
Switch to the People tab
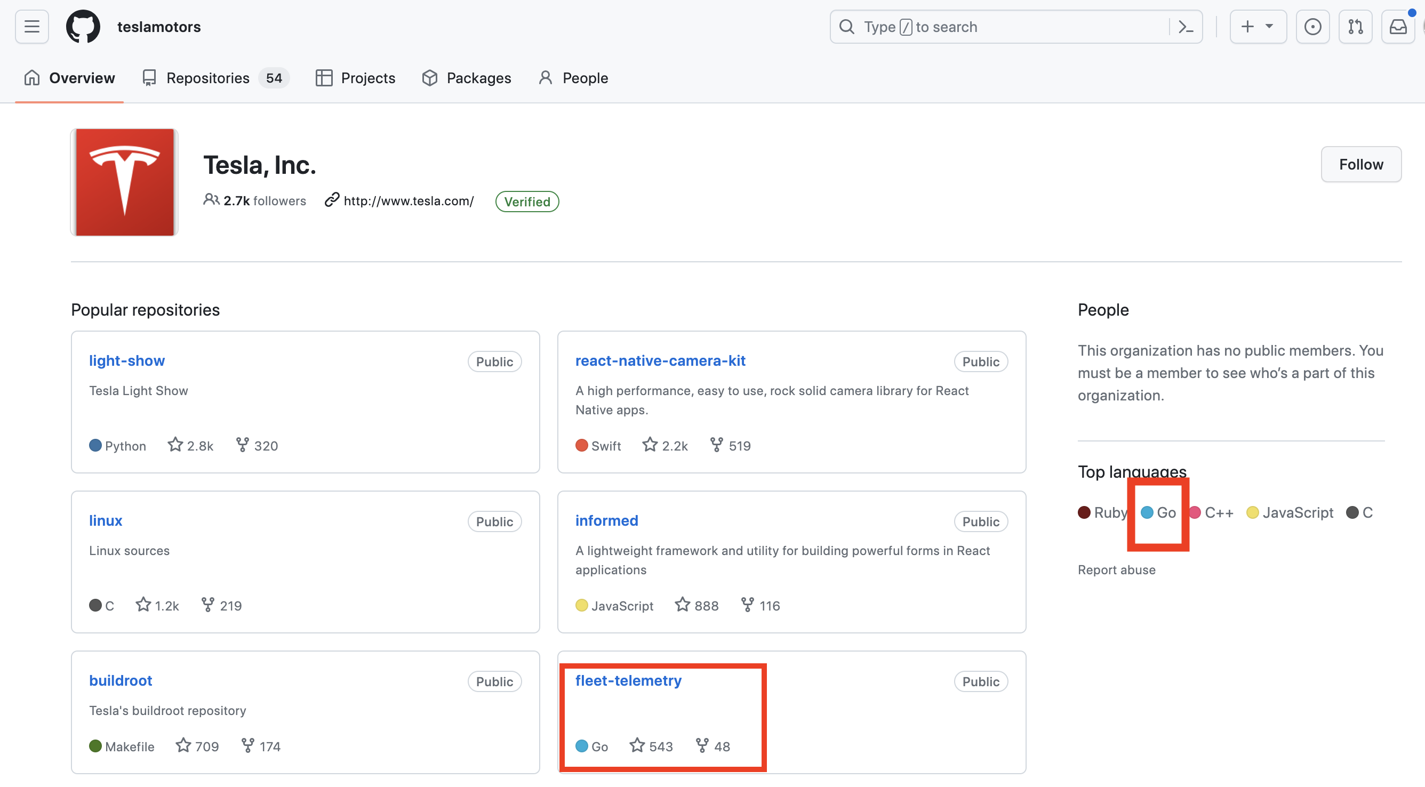pos(573,78)
